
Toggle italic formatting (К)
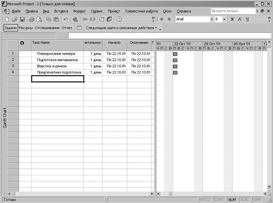tap(240, 19)
